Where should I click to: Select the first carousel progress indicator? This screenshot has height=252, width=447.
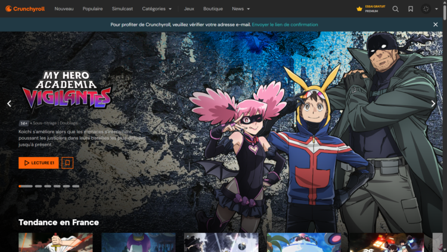26,186
